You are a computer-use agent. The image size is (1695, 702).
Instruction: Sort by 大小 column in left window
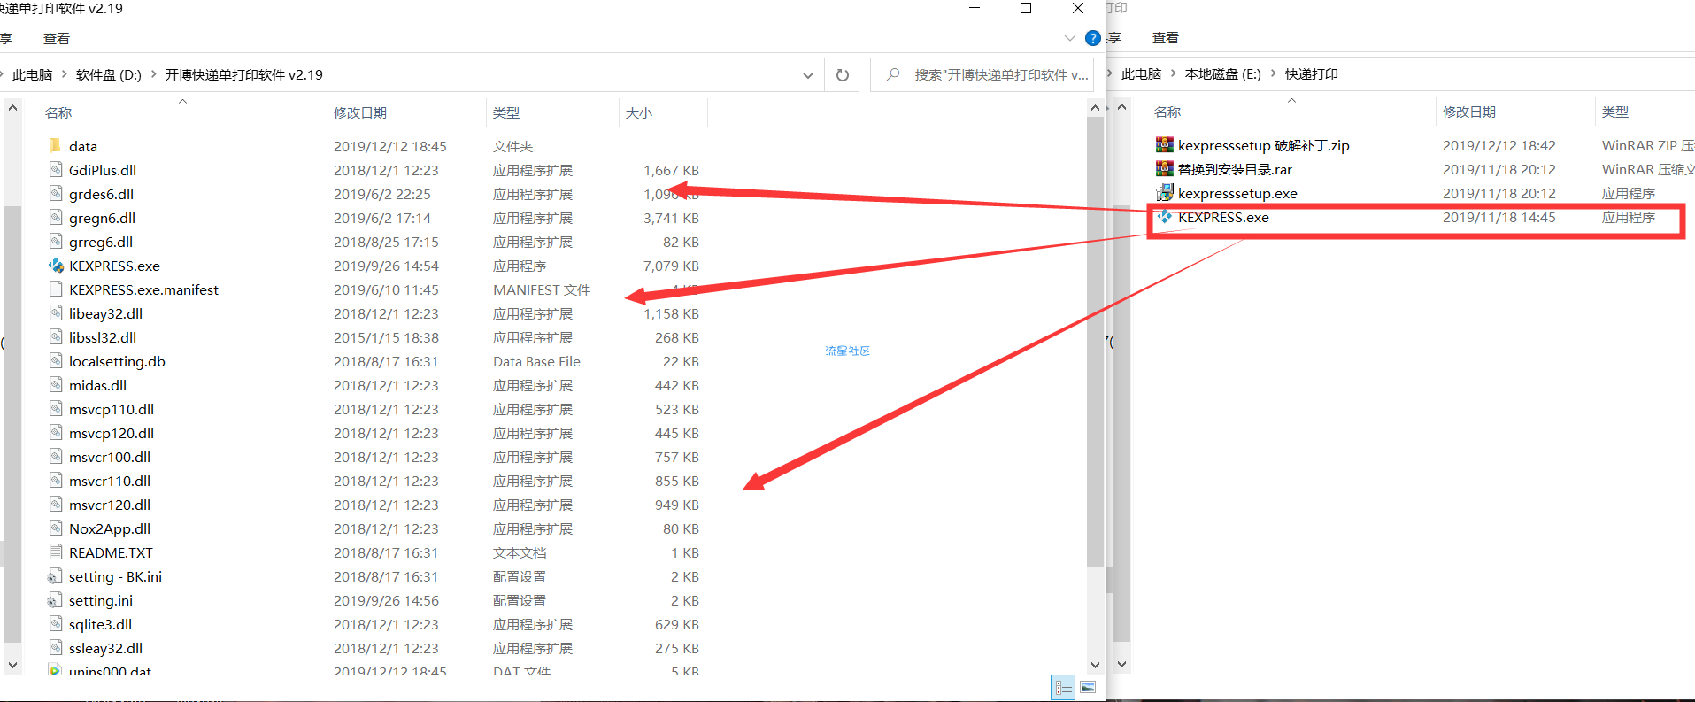[x=639, y=112]
